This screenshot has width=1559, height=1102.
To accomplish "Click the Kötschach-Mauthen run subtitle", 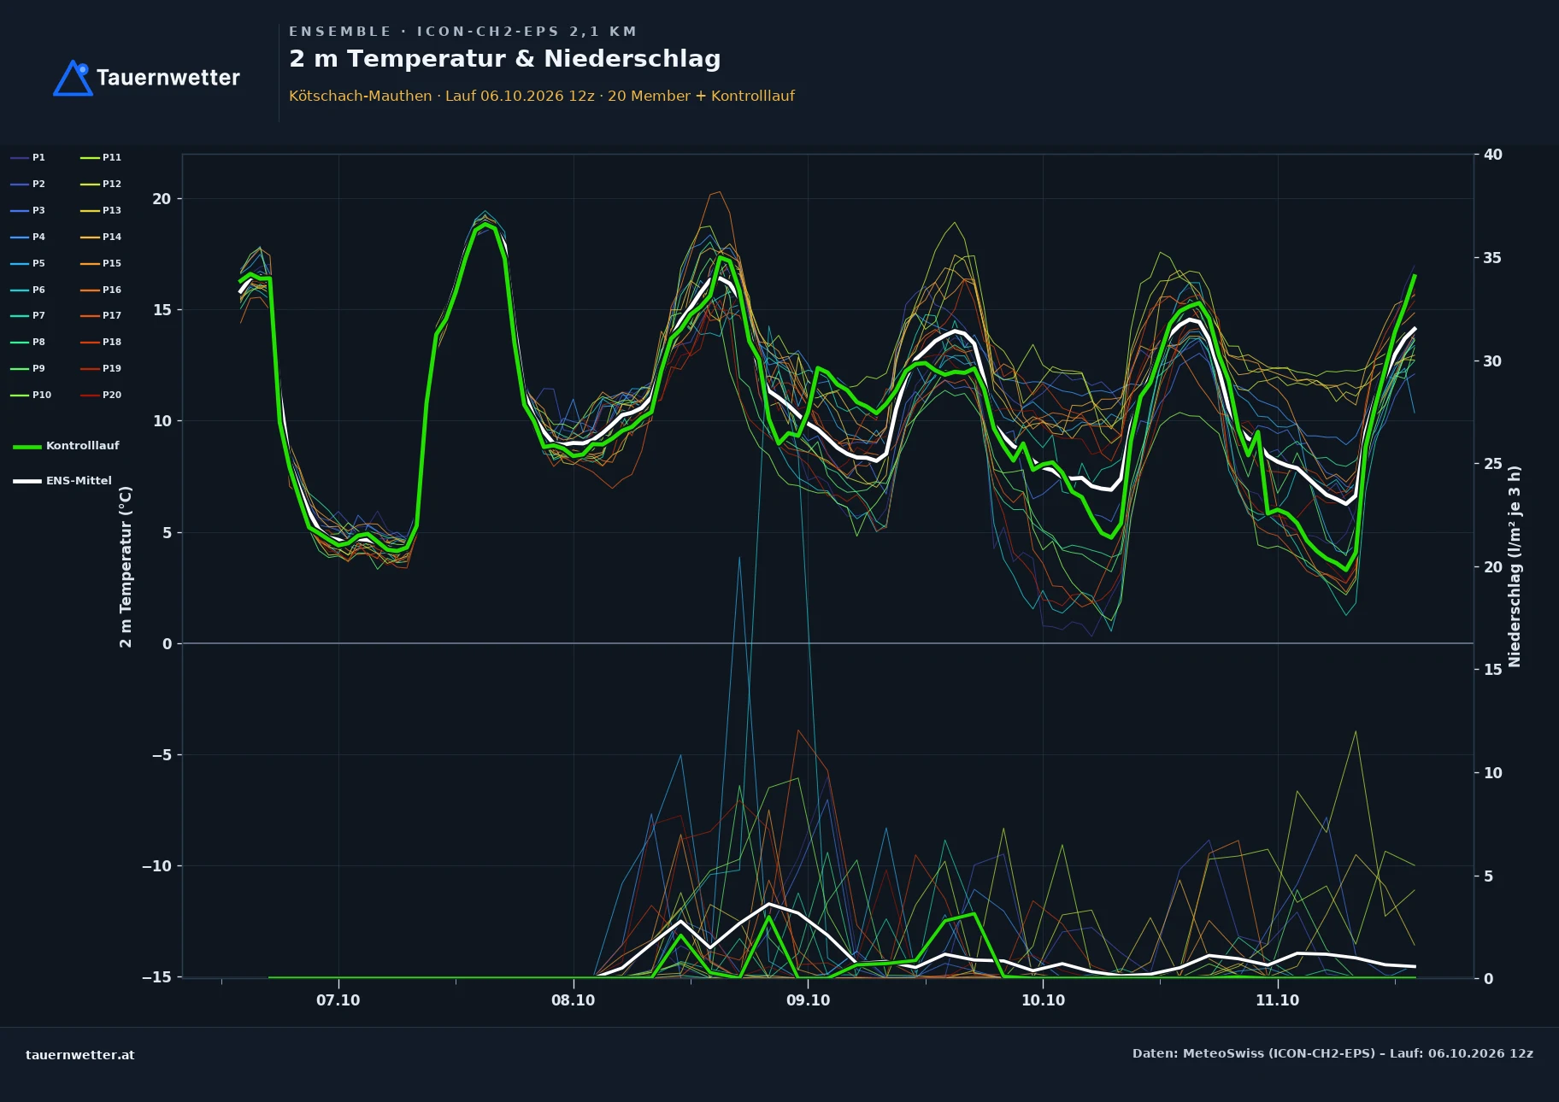I will pyautogui.click(x=542, y=96).
